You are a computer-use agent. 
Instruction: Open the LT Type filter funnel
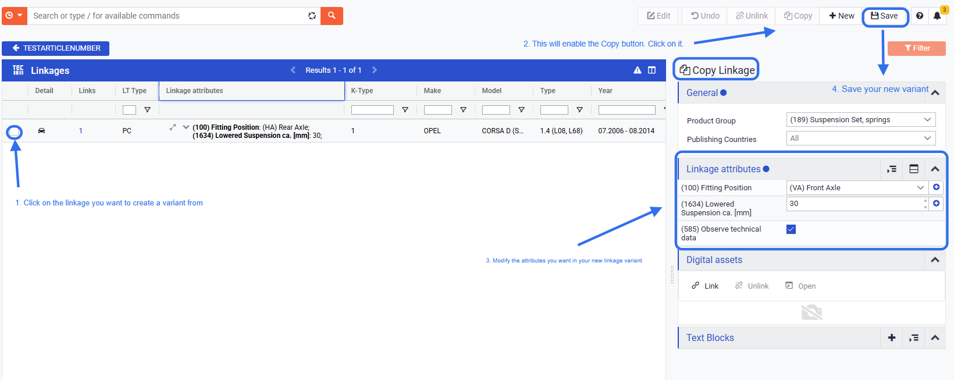pos(147,110)
